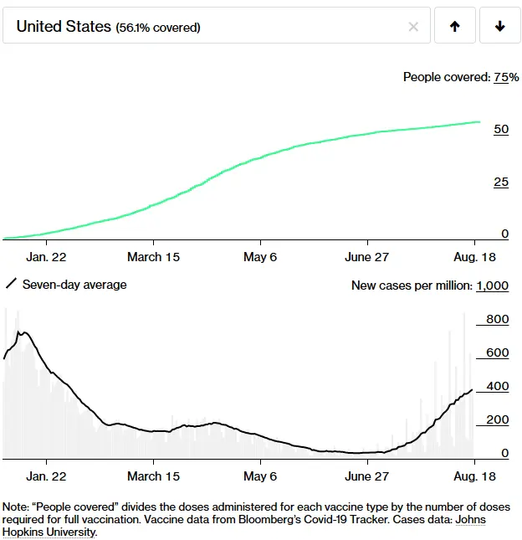Click the up arrow button
522x540 pixels.
tap(455, 27)
